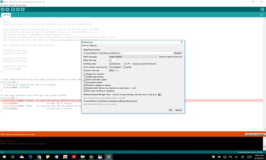Launch Microsoft Edge from taskbar

pyautogui.click(x=31, y=157)
